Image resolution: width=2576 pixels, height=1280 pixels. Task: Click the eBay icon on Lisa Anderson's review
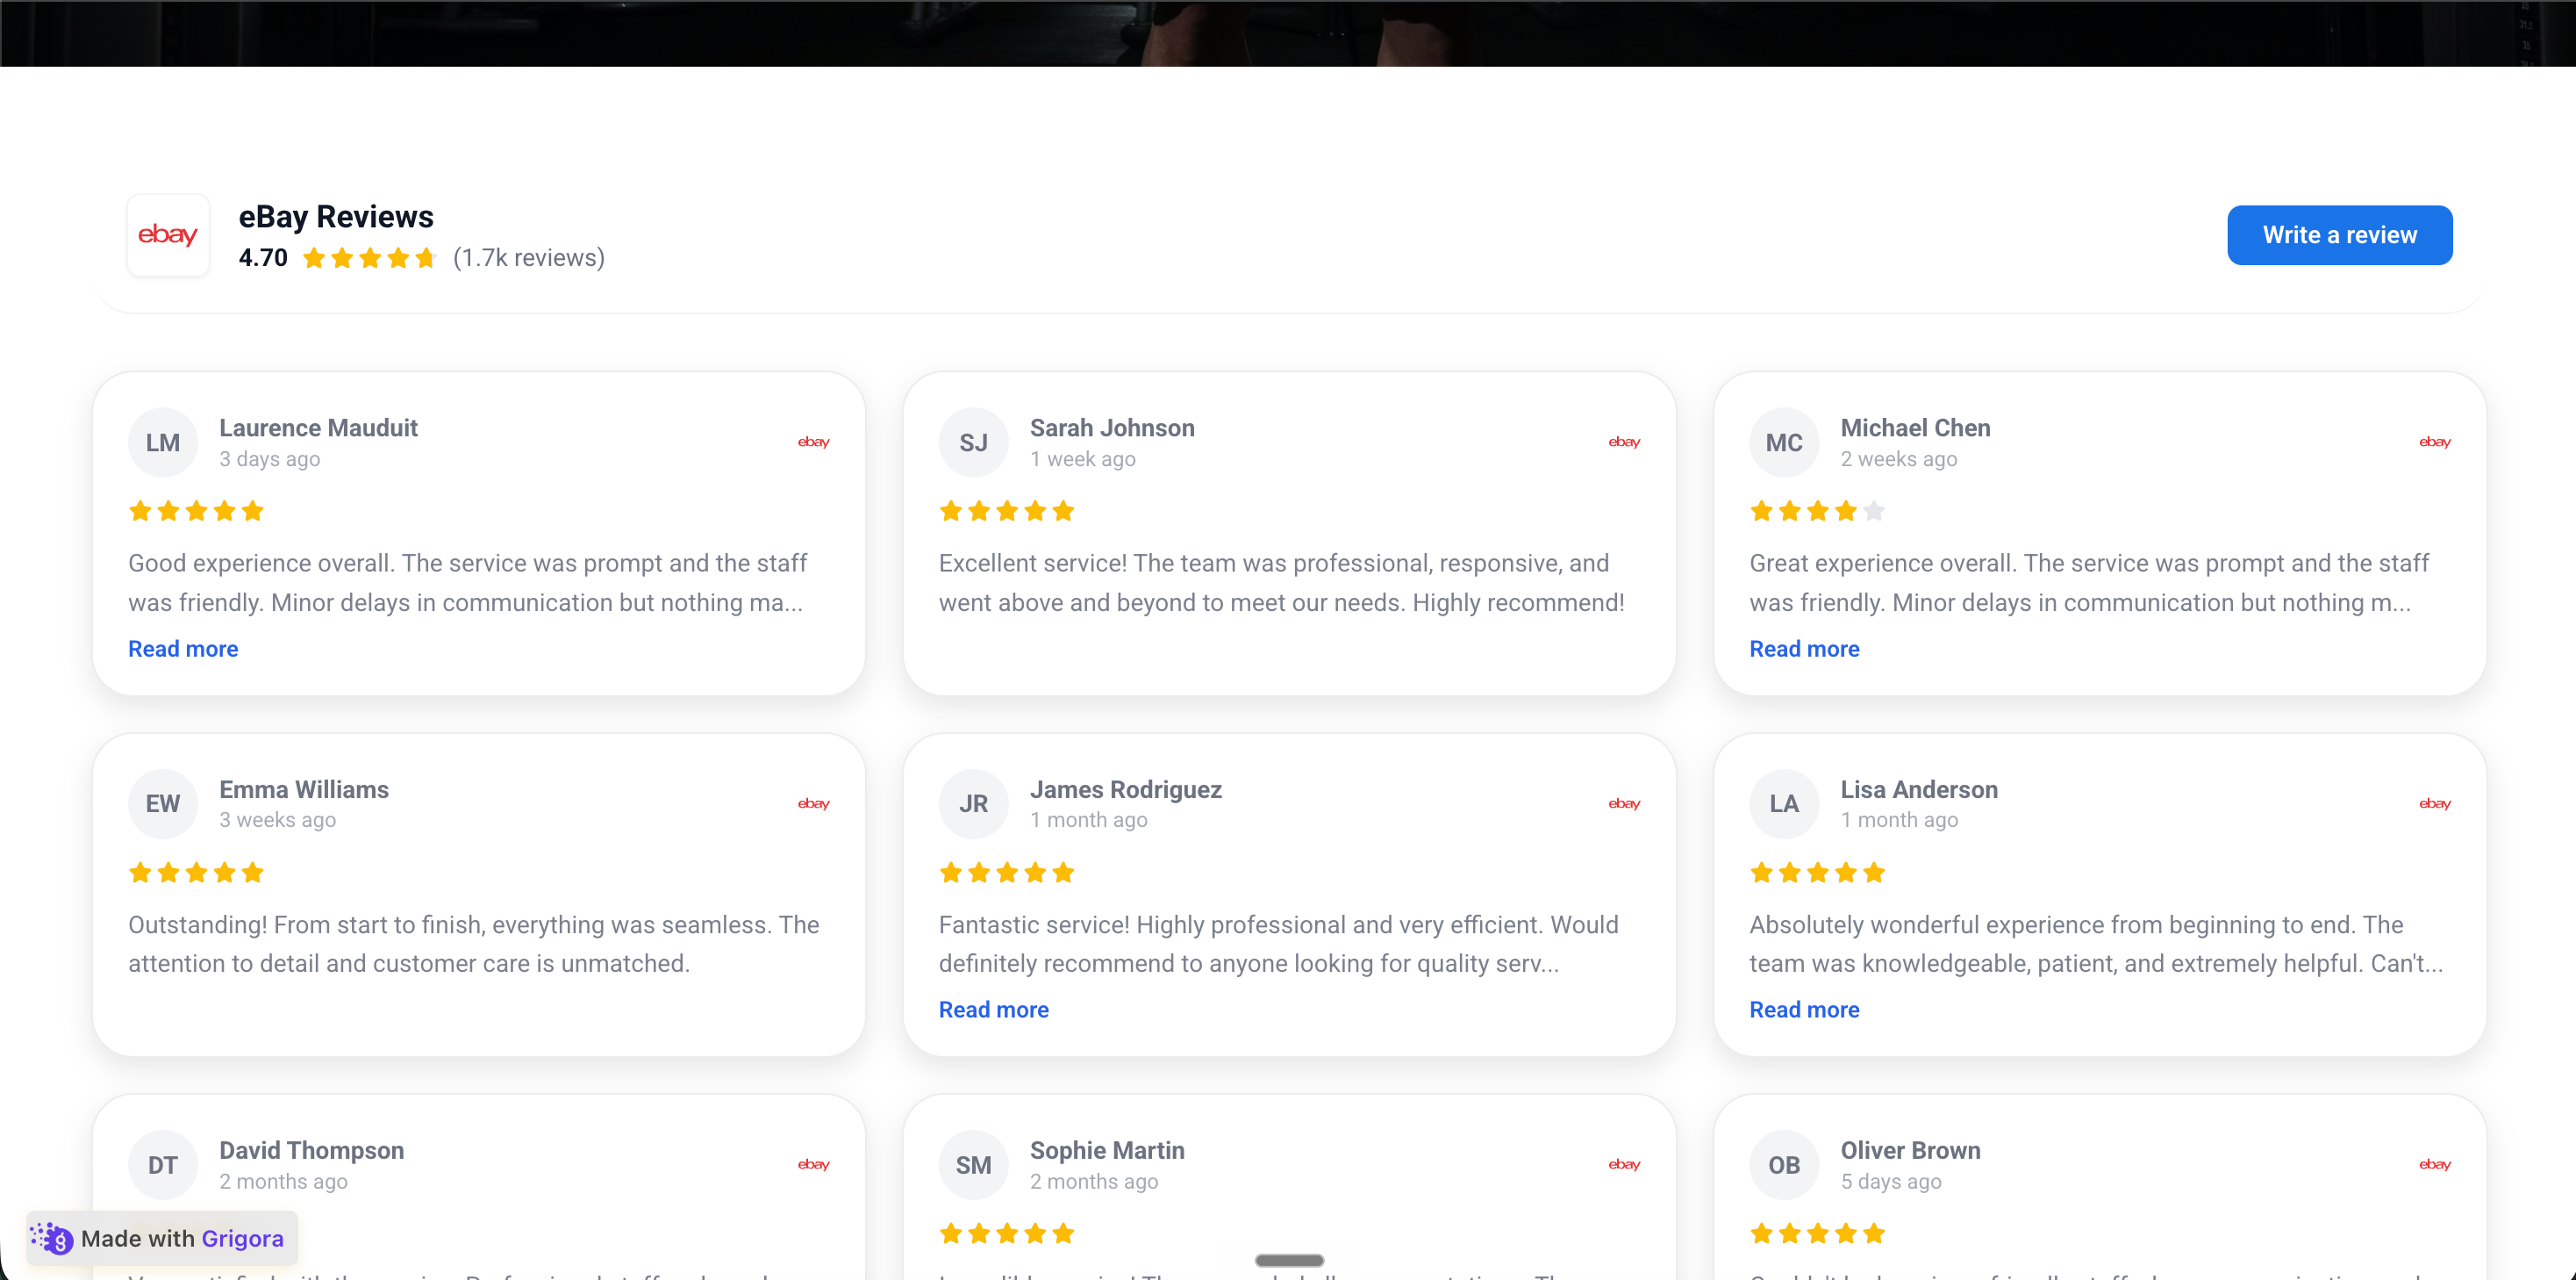click(2435, 803)
